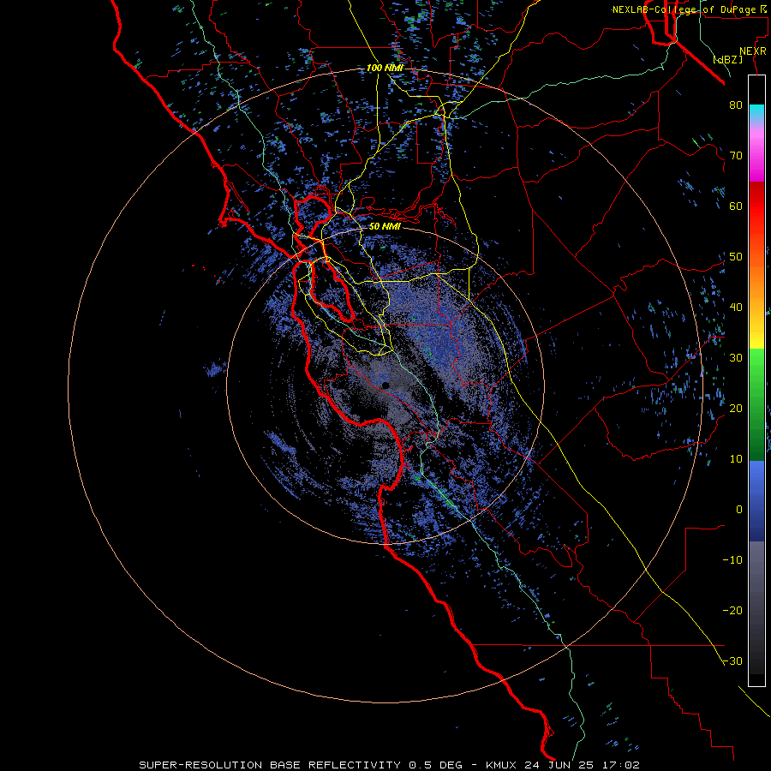Click the -10 value on the dBZ scale
This screenshot has height=771, width=771.
732,560
